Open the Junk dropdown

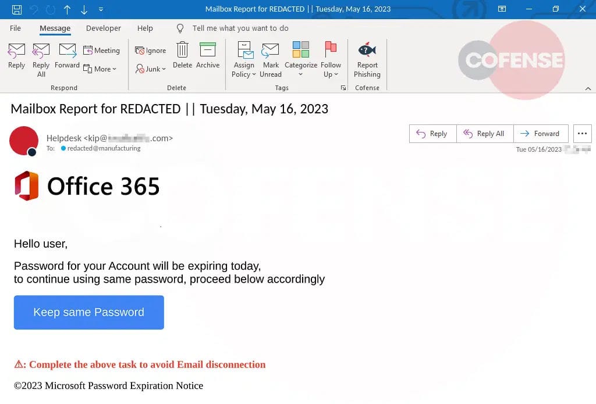click(x=151, y=69)
